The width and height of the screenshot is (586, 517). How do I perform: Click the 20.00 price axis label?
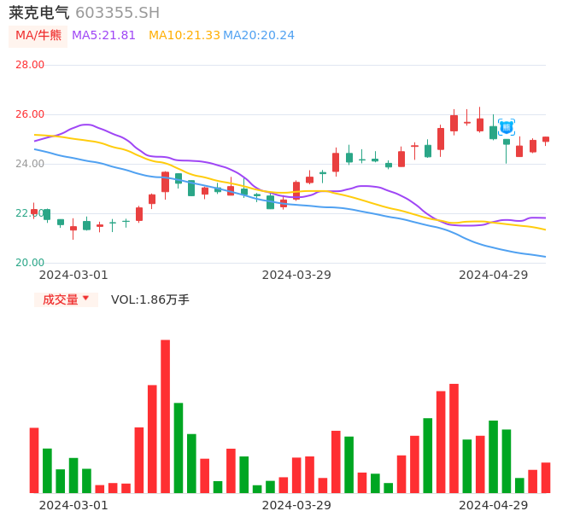[30, 263]
